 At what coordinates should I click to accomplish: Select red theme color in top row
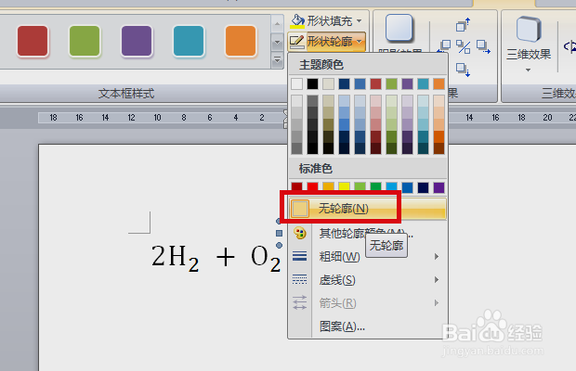point(376,84)
